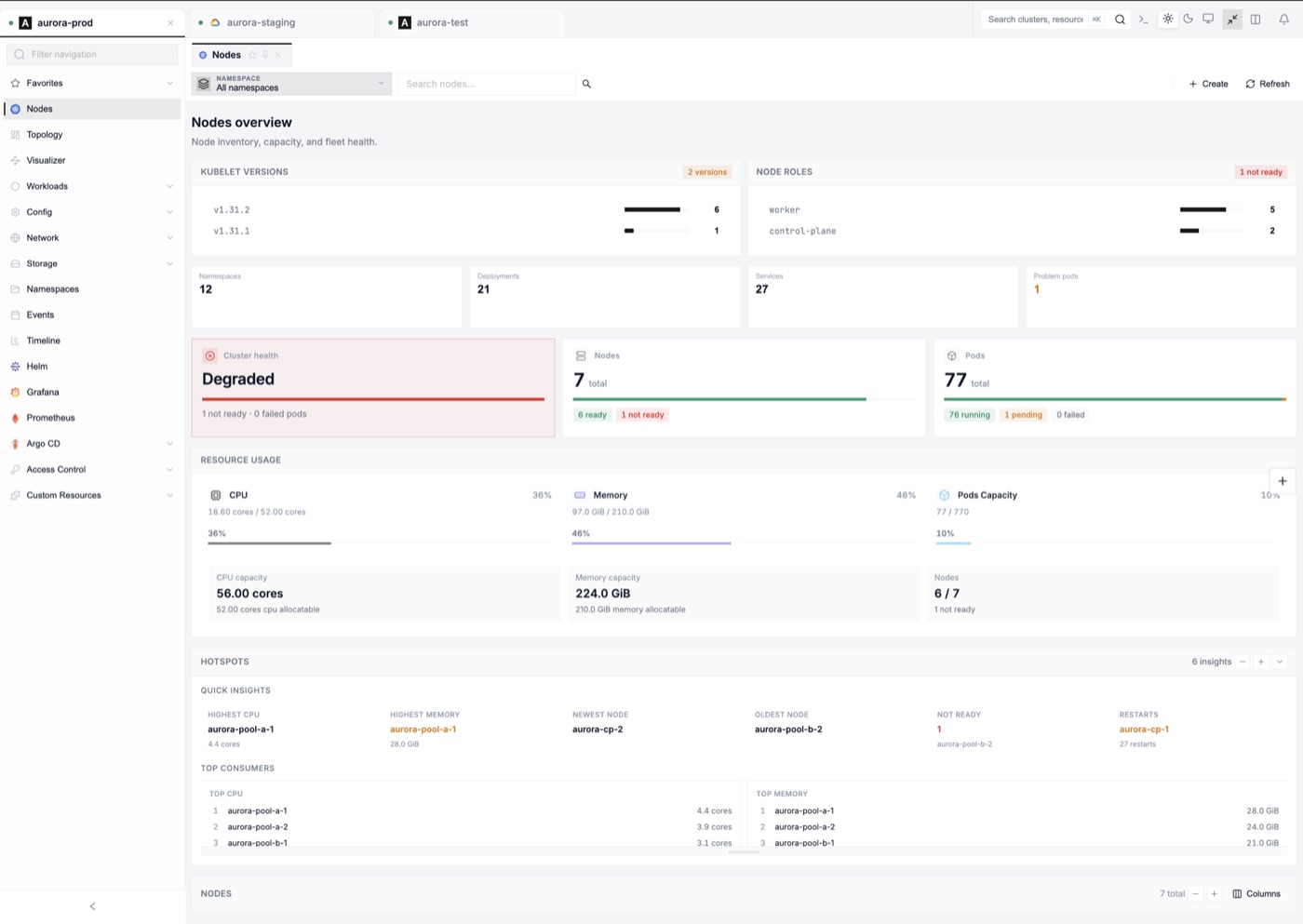Select system theme monitor icon
Image resolution: width=1303 pixels, height=924 pixels.
click(1208, 19)
